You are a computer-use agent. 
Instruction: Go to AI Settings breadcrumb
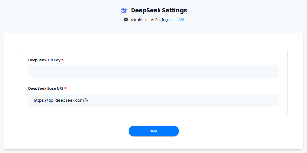click(160, 20)
